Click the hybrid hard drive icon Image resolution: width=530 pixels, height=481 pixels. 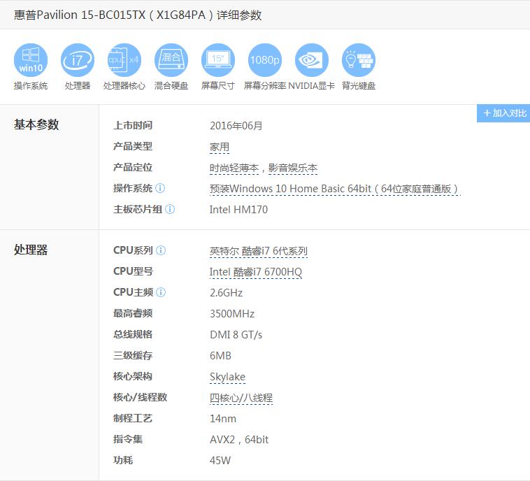tap(171, 60)
